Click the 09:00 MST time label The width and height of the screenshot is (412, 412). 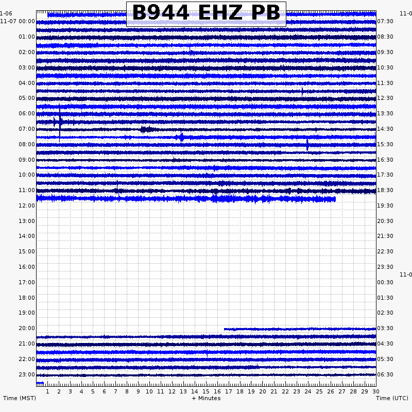click(x=27, y=160)
